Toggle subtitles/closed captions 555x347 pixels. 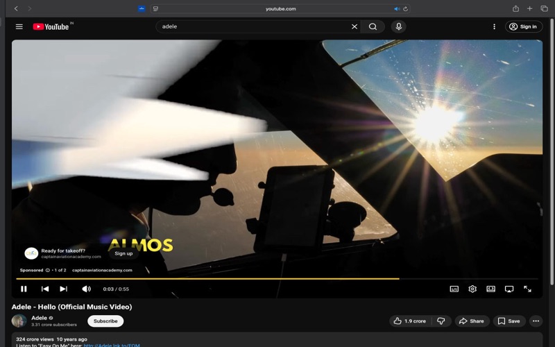(x=454, y=289)
